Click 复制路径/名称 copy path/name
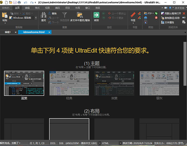This screenshot has height=146, width=187. pos(170,18)
